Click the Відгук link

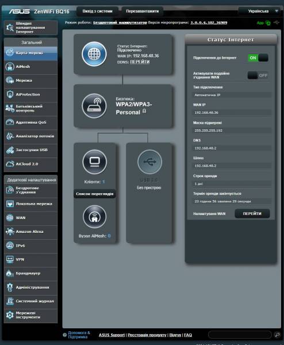(x=175, y=335)
